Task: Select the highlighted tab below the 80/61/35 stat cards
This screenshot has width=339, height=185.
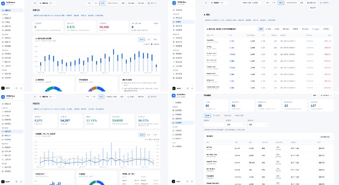Action: tap(207, 116)
